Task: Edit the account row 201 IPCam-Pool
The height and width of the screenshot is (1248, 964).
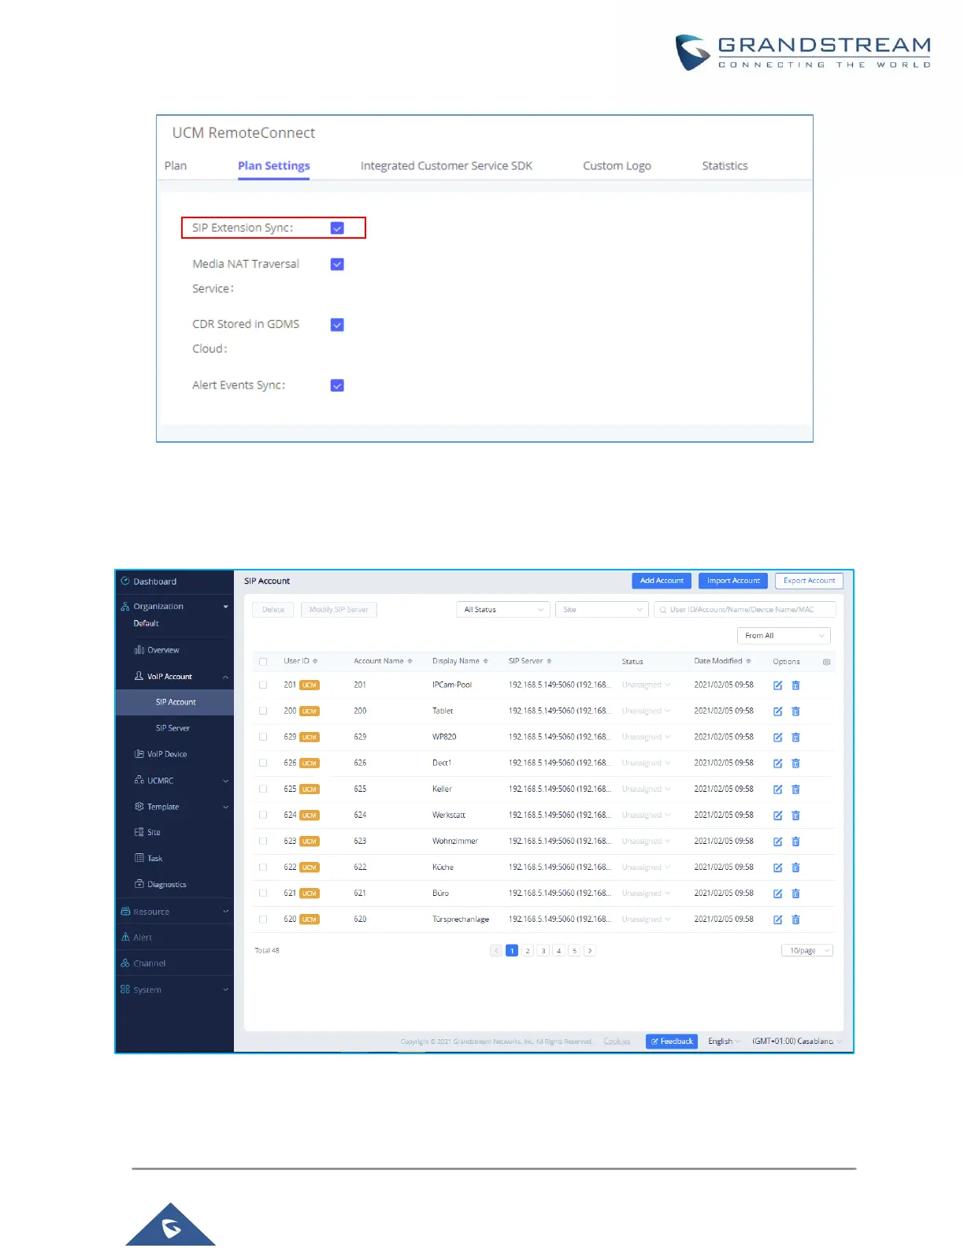Action: [x=777, y=685]
